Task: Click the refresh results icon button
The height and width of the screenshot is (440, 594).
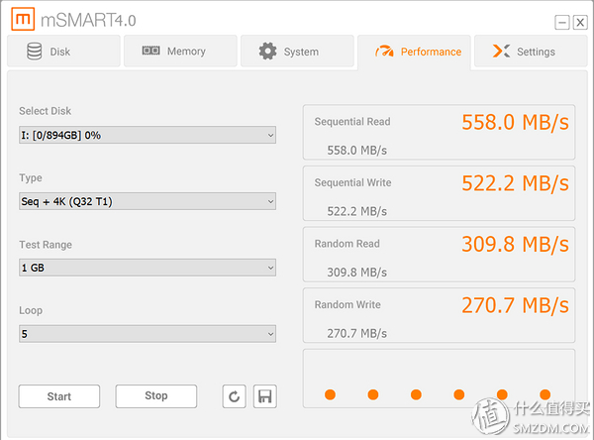Action: [x=234, y=396]
